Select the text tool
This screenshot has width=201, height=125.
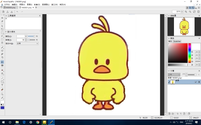pyautogui.click(x=2, y=85)
